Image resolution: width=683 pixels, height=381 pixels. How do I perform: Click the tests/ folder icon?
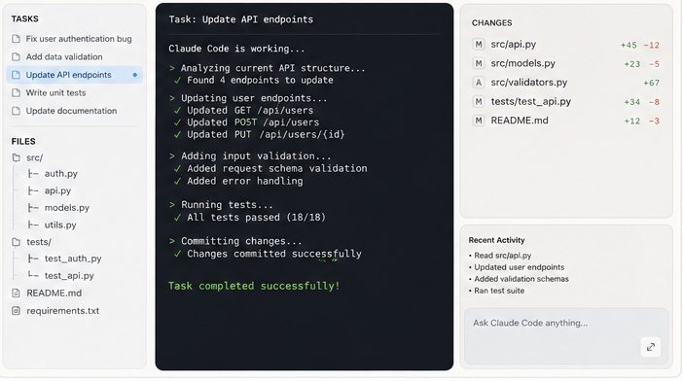pos(17,242)
